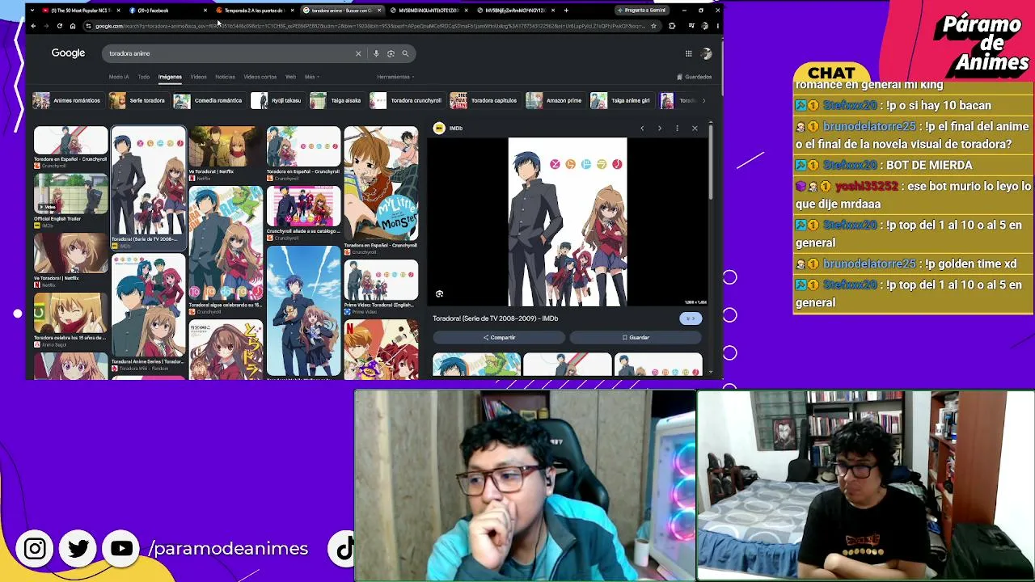Screen dimensions: 1035x582
Task: Search inside the preview image with Lens
Action: [439, 294]
